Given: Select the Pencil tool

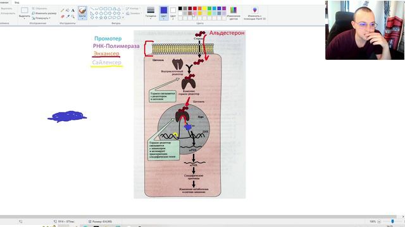Looking at the screenshot, I should pos(62,10).
